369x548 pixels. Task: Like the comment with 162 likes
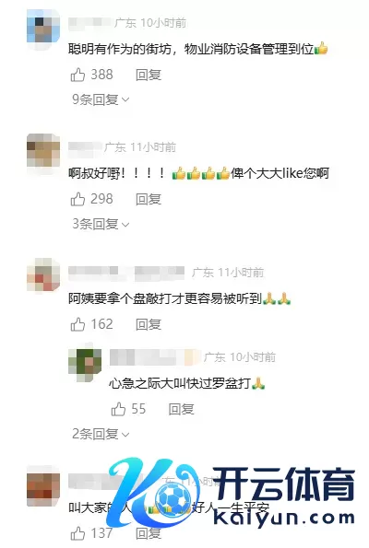click(x=77, y=324)
